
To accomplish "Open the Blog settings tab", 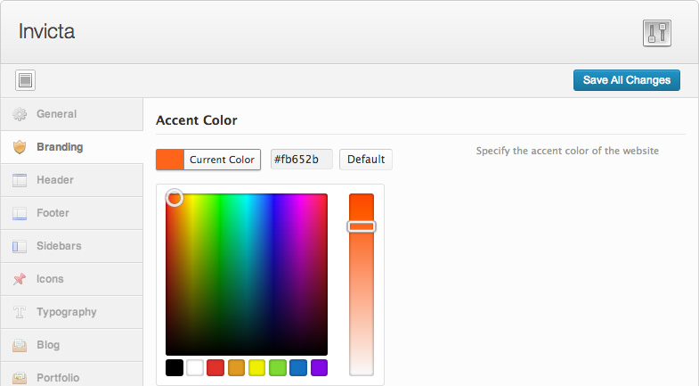I will 72,345.
